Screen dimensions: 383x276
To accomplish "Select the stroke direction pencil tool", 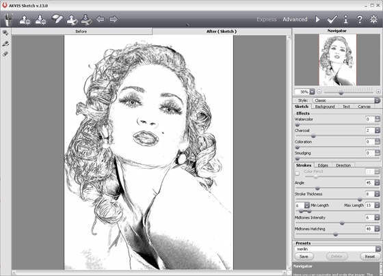I will 5,44.
